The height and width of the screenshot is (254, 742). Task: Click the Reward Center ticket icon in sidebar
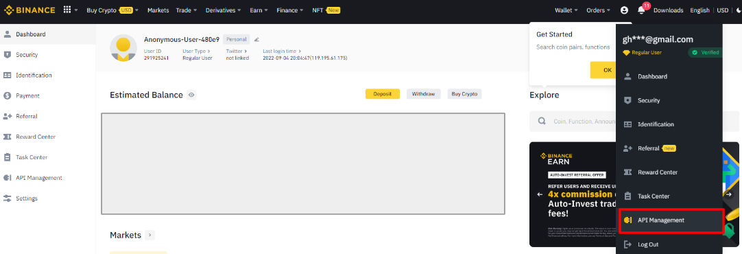[7, 137]
